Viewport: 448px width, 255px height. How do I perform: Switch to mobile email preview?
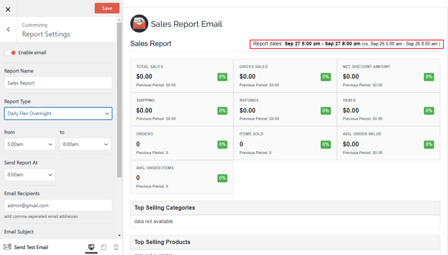click(x=116, y=247)
